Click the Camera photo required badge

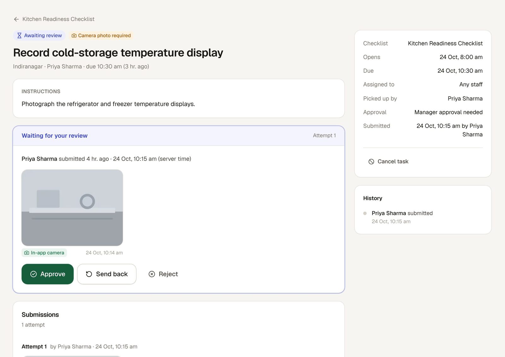(x=101, y=36)
